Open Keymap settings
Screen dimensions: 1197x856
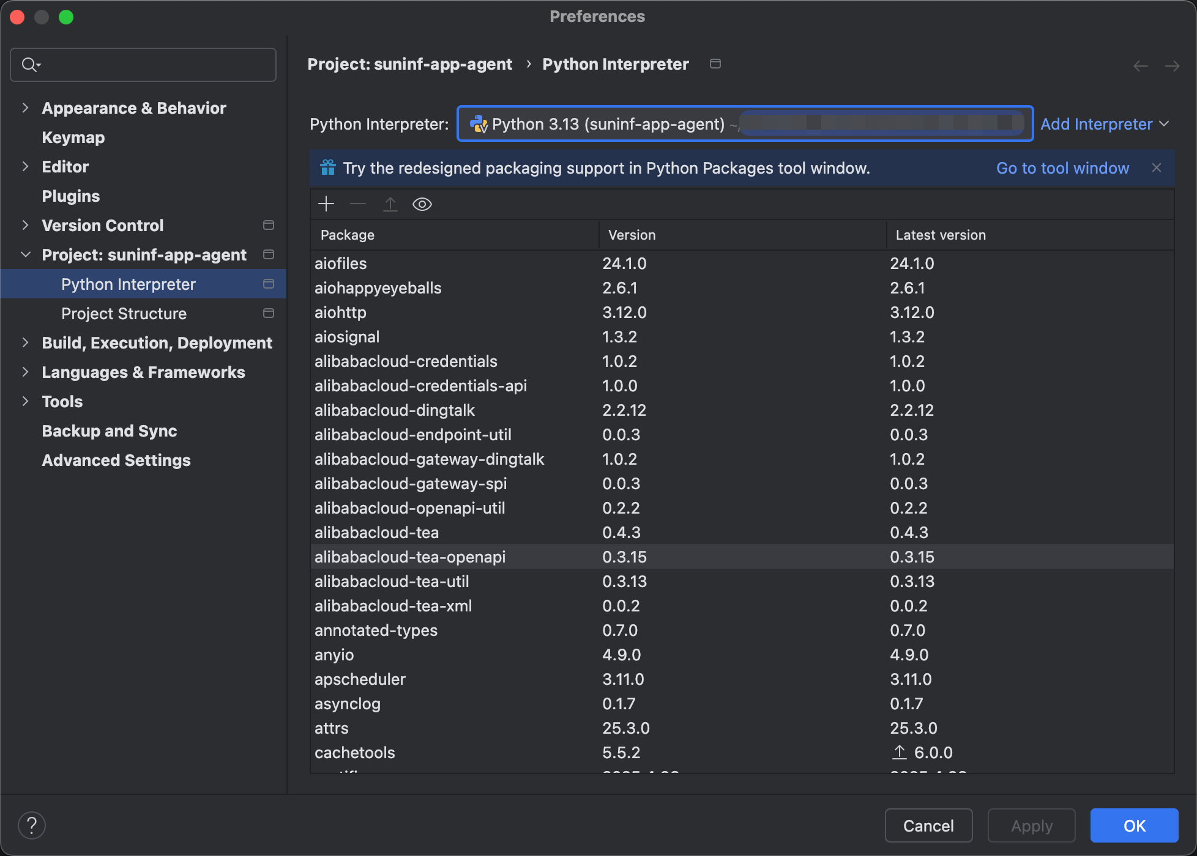tap(73, 137)
